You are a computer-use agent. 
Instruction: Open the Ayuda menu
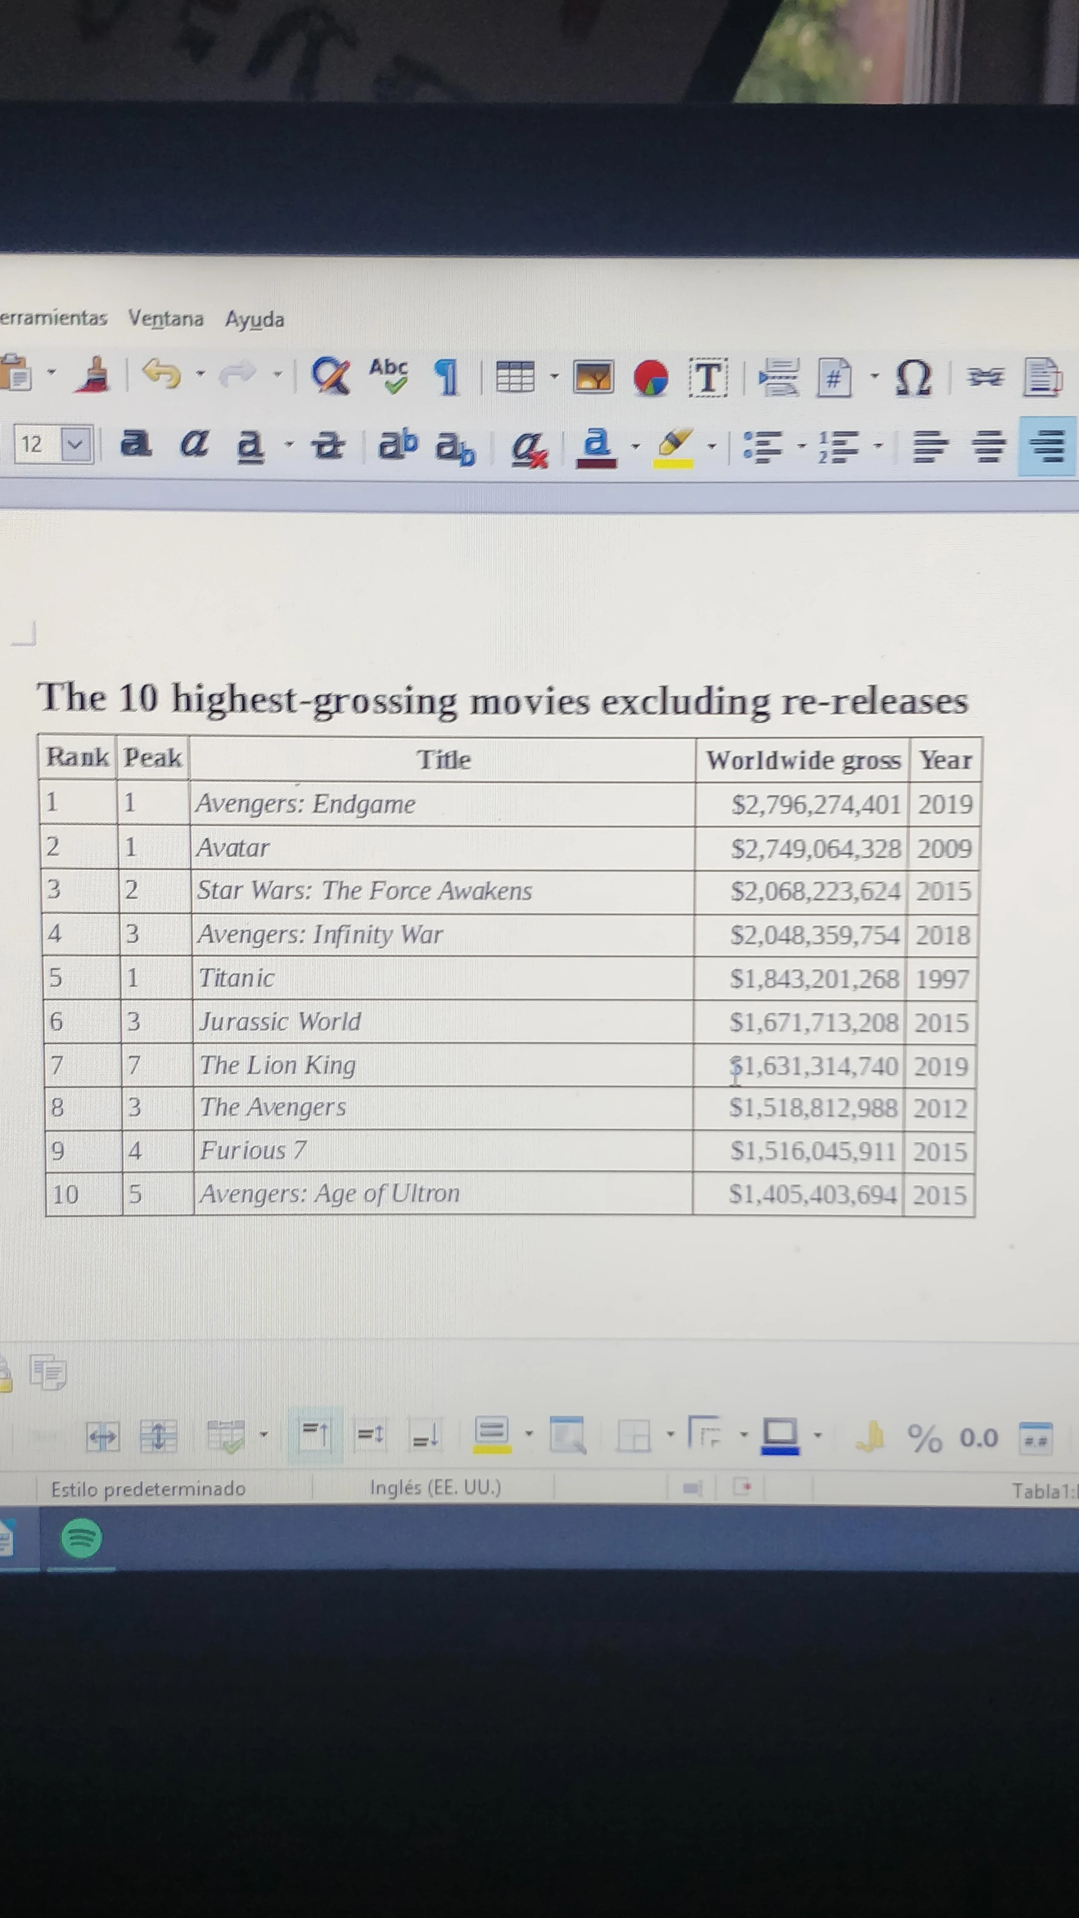pyautogui.click(x=255, y=319)
